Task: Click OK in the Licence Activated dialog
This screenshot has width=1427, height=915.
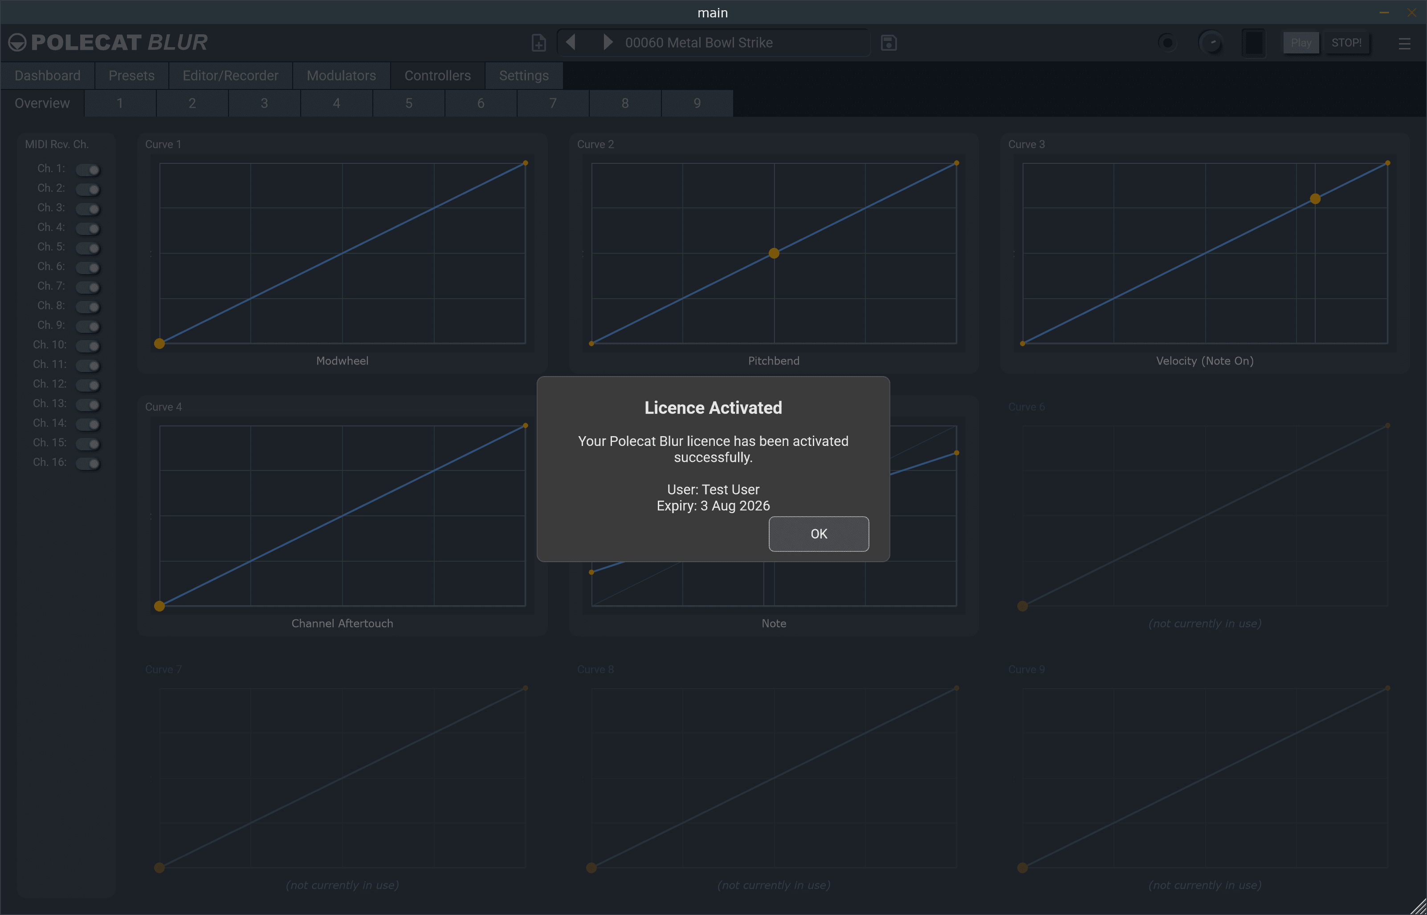Action: click(x=819, y=534)
